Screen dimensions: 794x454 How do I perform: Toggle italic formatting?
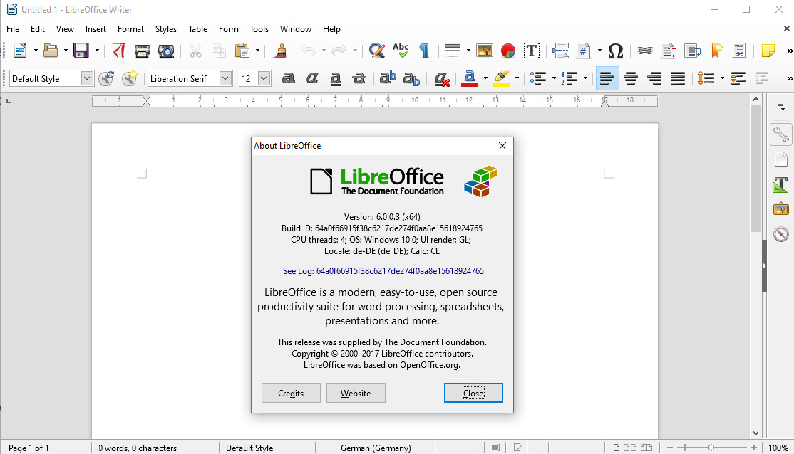pyautogui.click(x=311, y=78)
